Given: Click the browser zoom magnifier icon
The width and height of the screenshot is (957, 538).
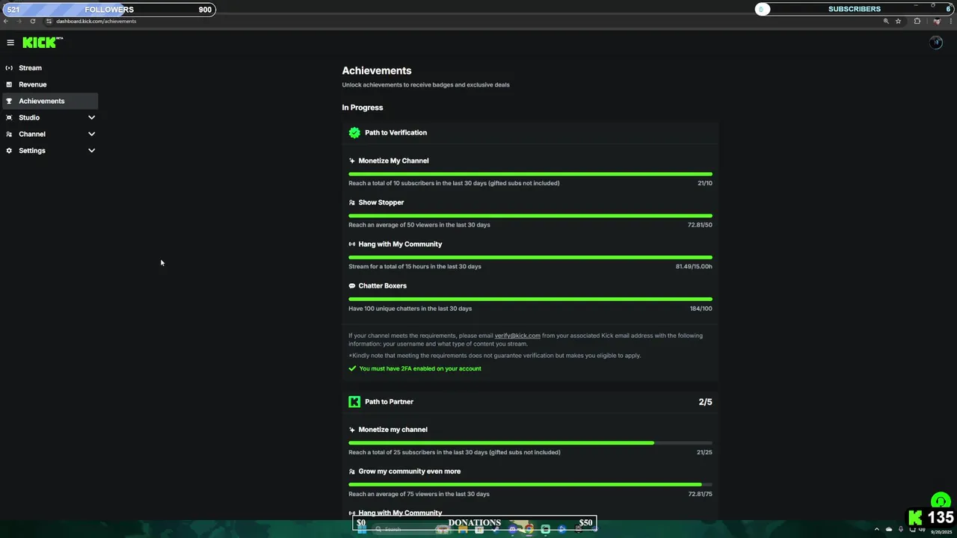Looking at the screenshot, I should pyautogui.click(x=886, y=21).
